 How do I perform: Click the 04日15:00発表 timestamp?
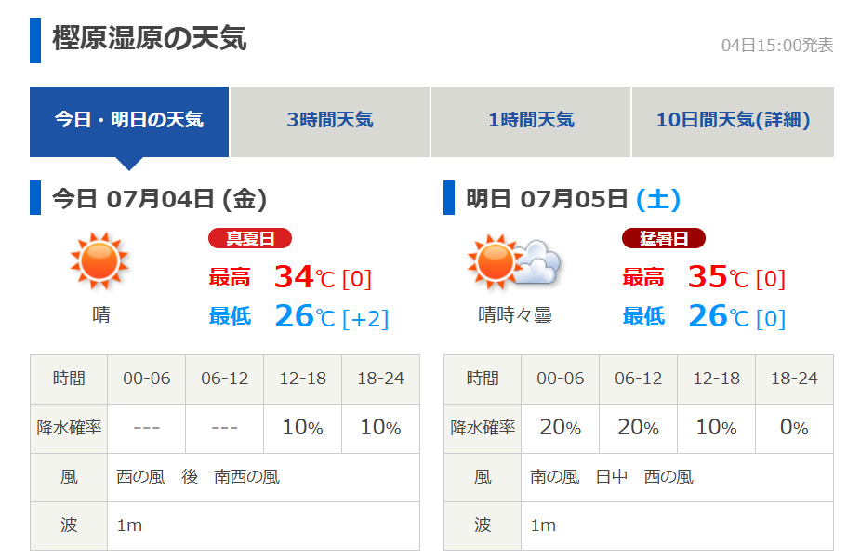coord(777,46)
